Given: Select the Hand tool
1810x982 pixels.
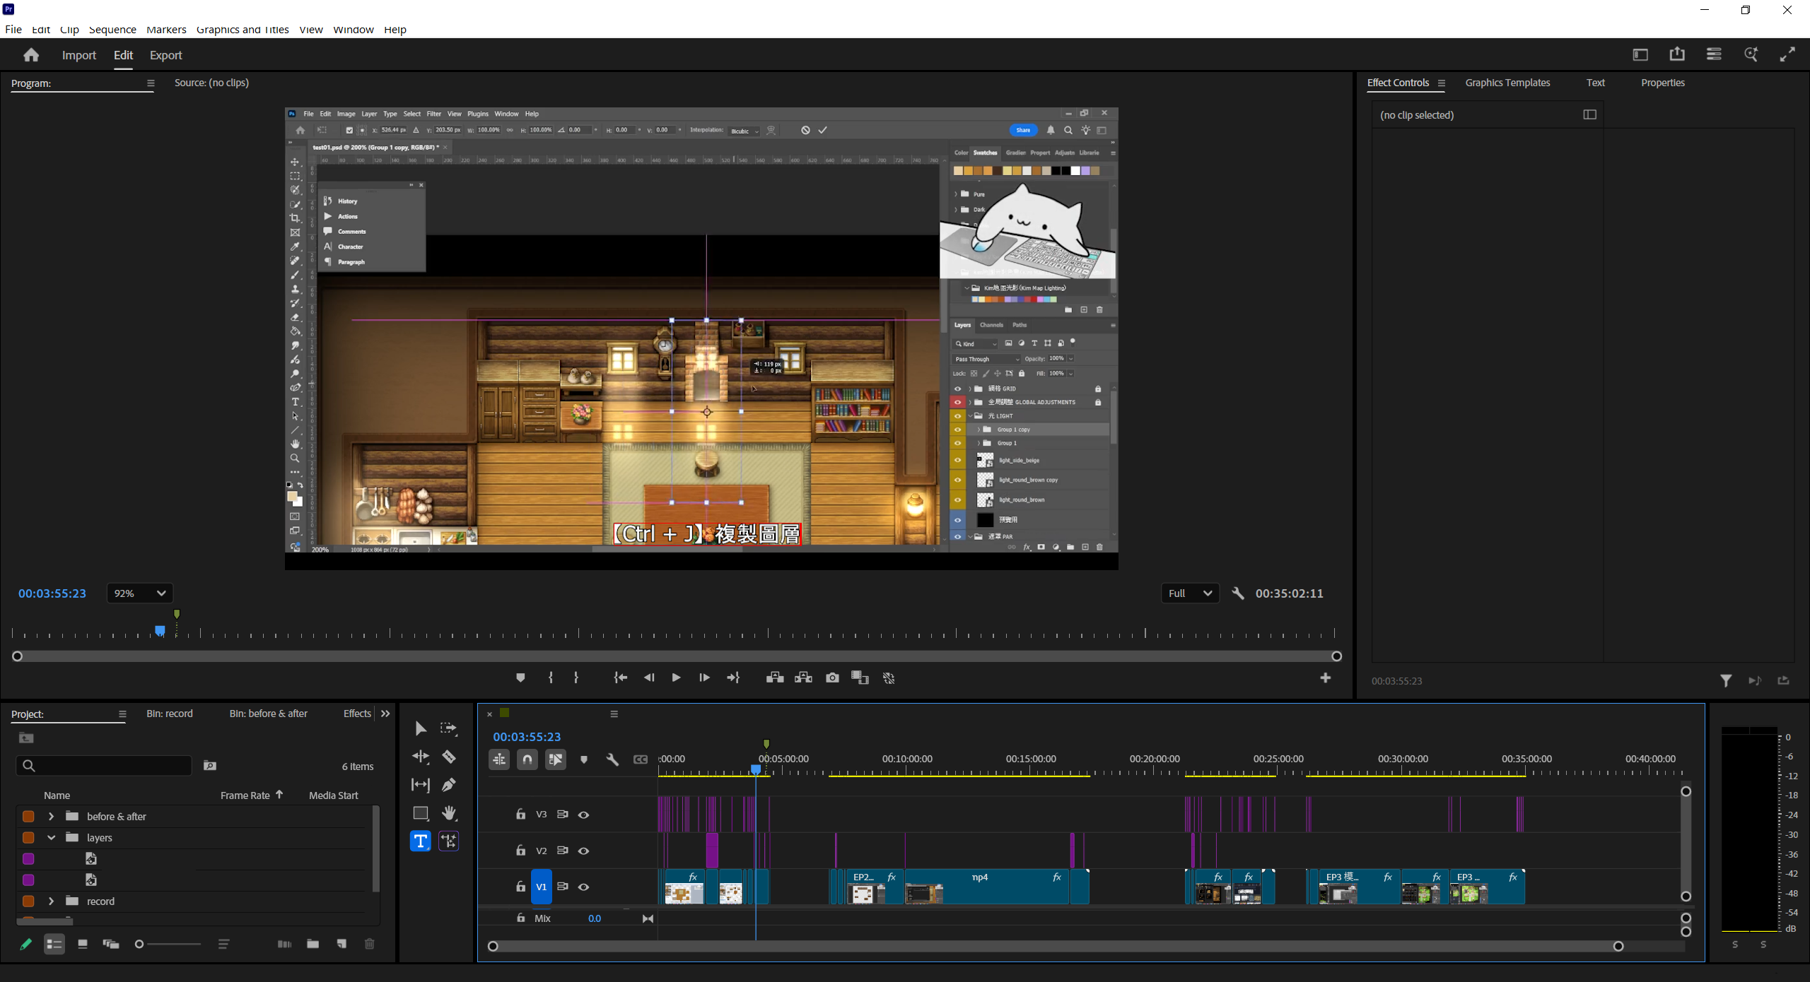Looking at the screenshot, I should tap(448, 813).
